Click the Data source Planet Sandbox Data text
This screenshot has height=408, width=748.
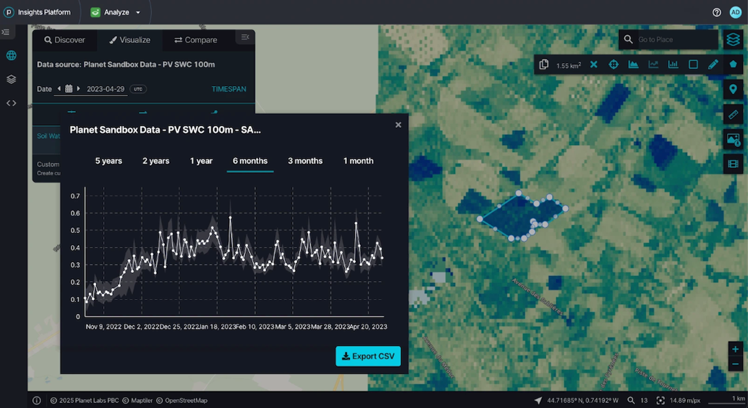point(126,65)
